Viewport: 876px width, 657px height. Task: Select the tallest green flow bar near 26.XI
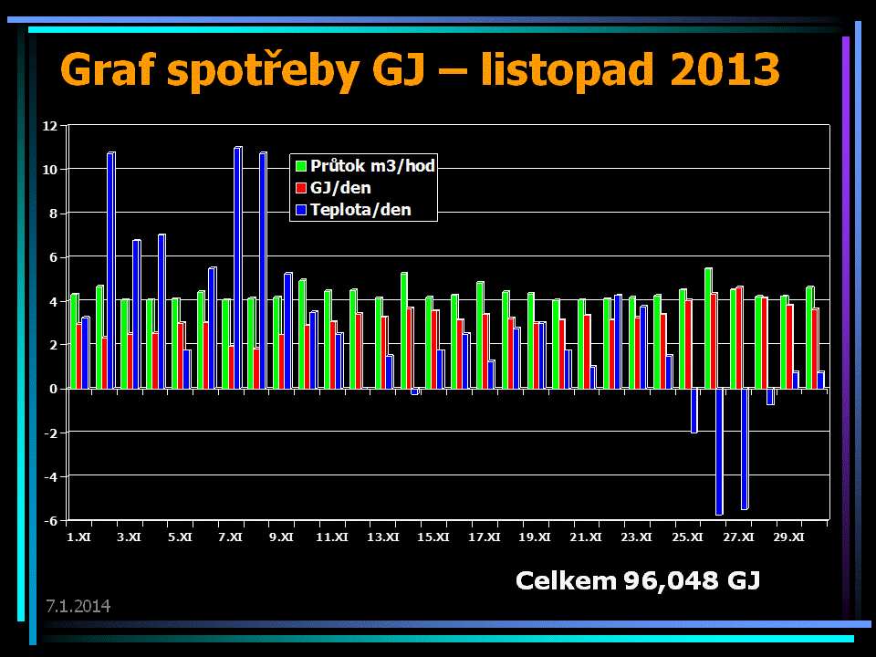[x=708, y=328]
